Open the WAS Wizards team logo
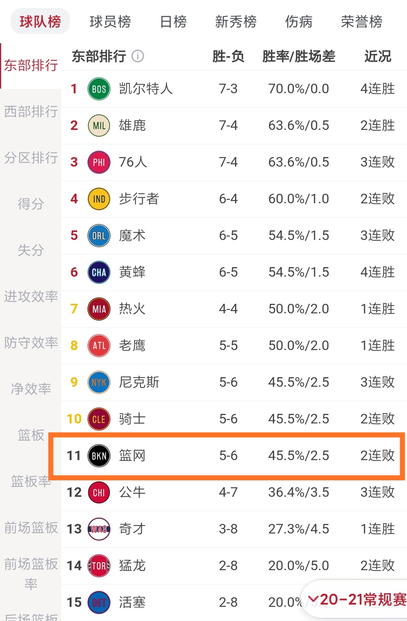407x621 pixels. (99, 529)
